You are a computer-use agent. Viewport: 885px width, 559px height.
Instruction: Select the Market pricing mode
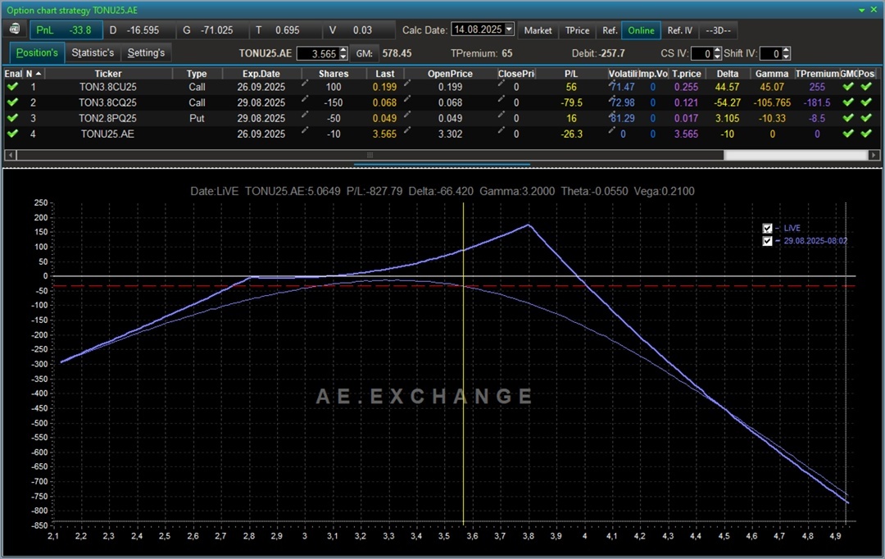click(538, 30)
